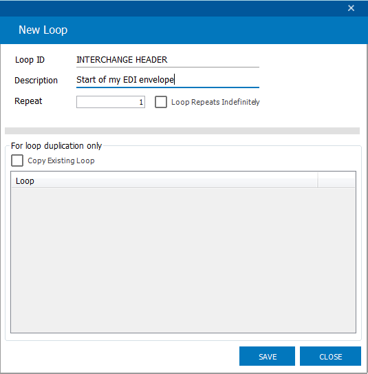Image resolution: width=368 pixels, height=374 pixels.
Task: Click the For loop duplication only group label
Action: [x=56, y=146]
